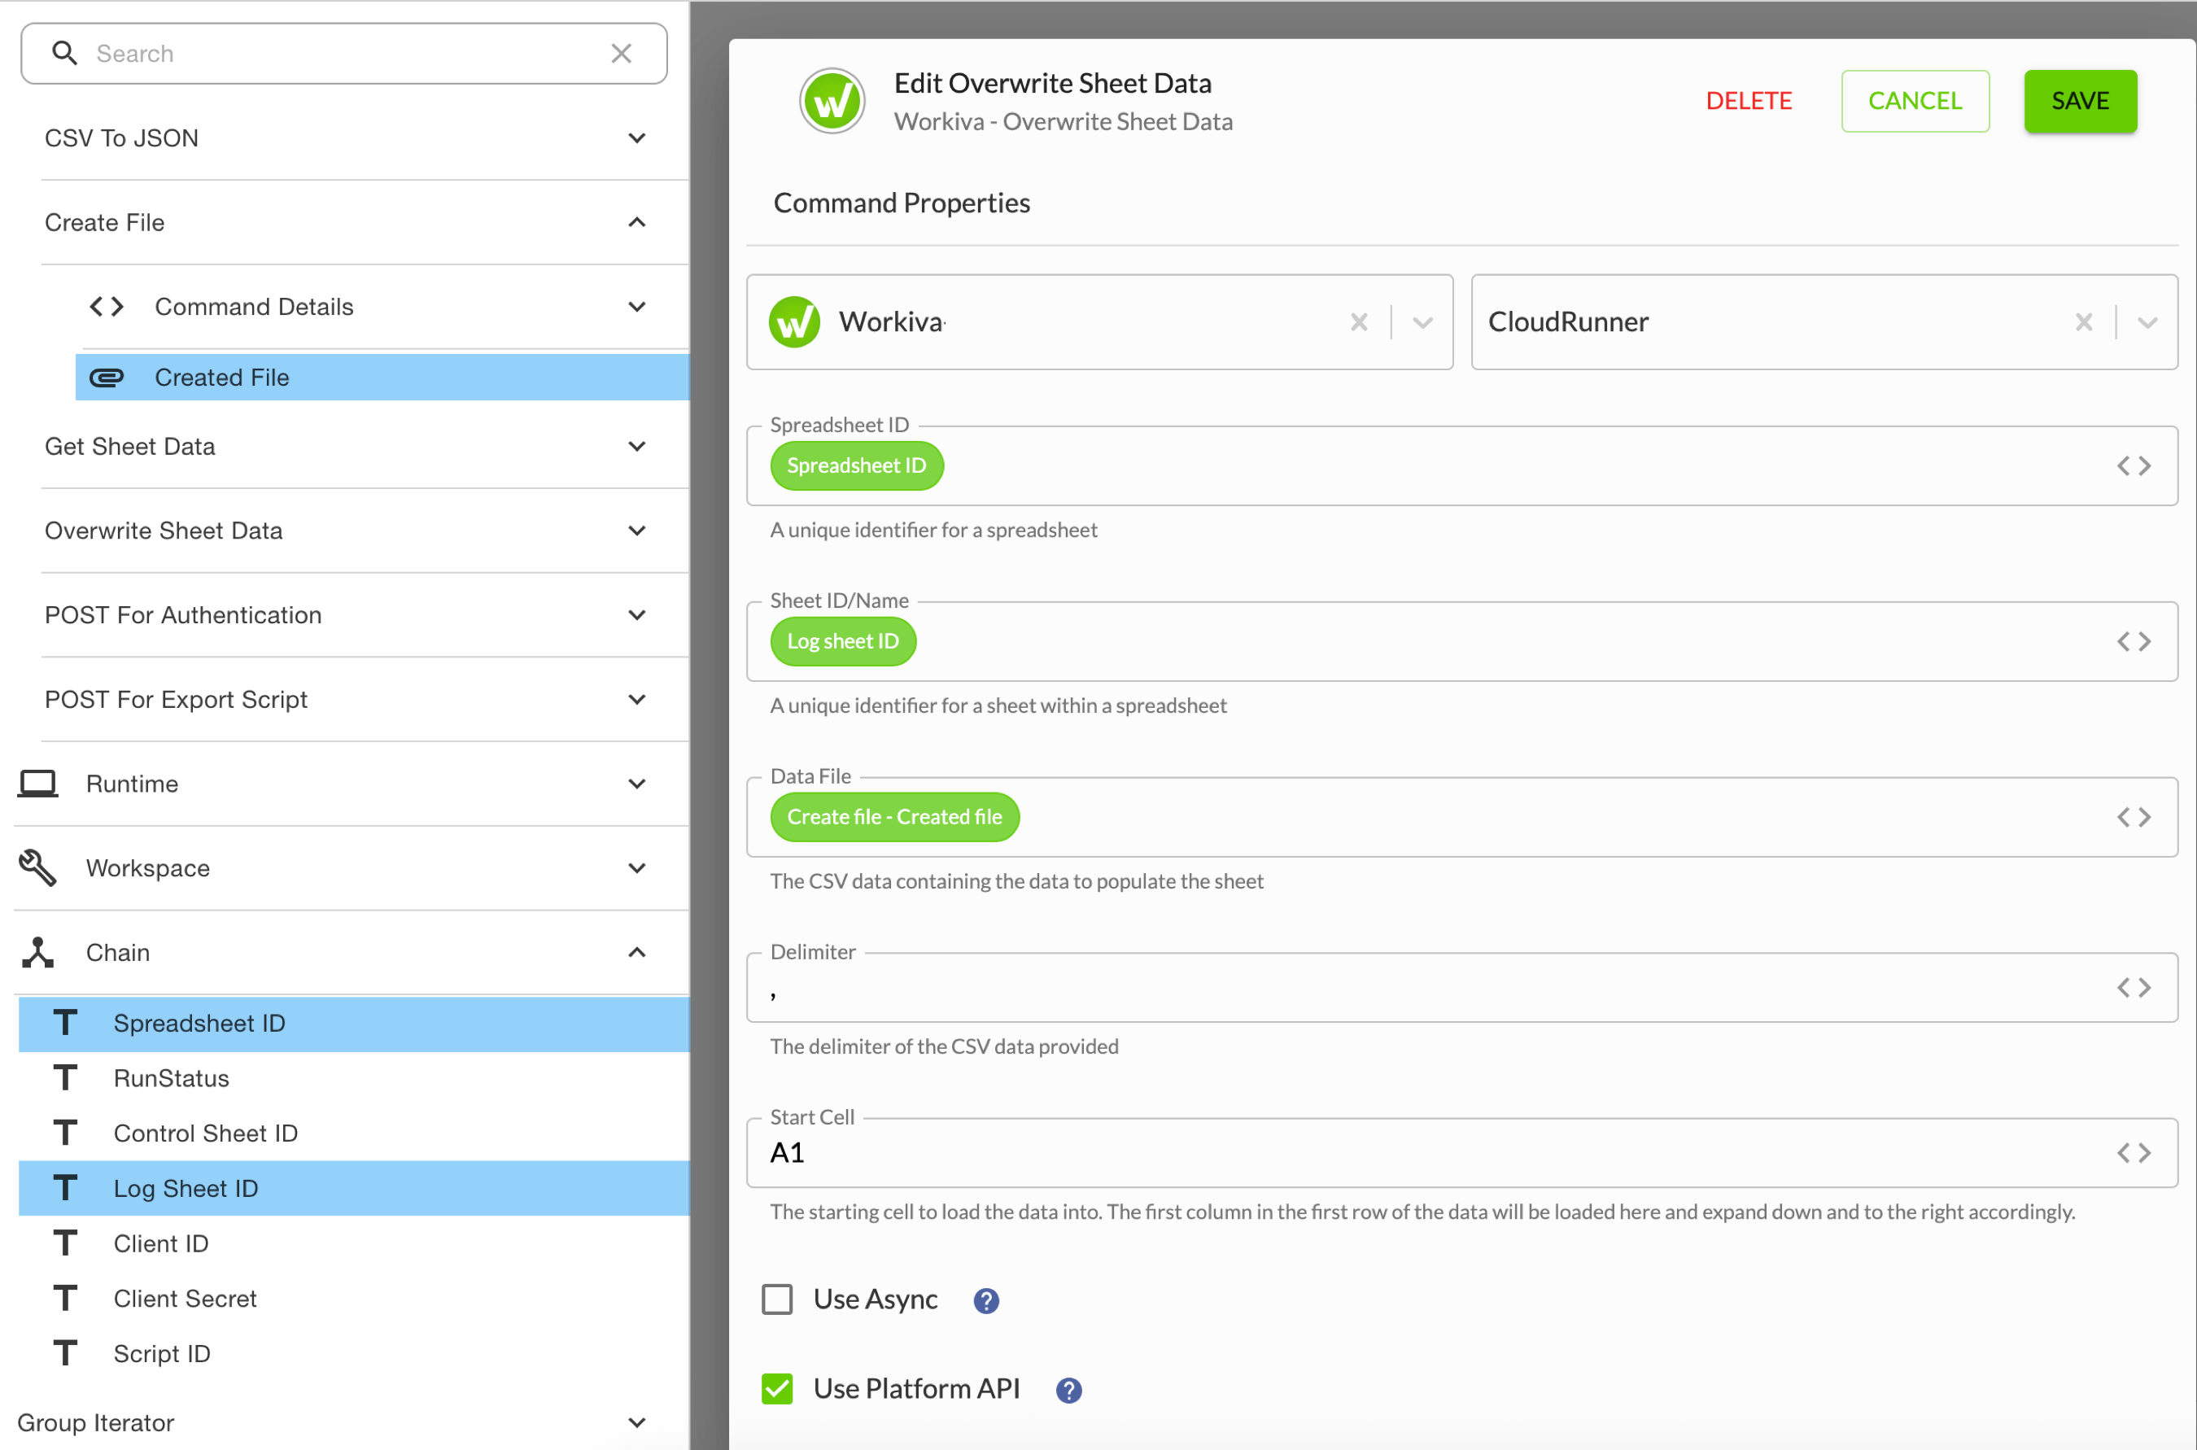Click the Command Details code icon
The image size is (2197, 1450).
(107, 306)
